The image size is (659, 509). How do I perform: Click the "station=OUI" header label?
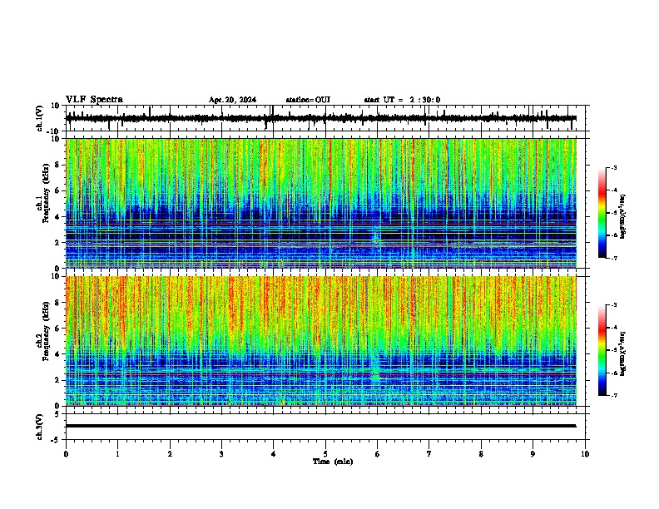(308, 100)
